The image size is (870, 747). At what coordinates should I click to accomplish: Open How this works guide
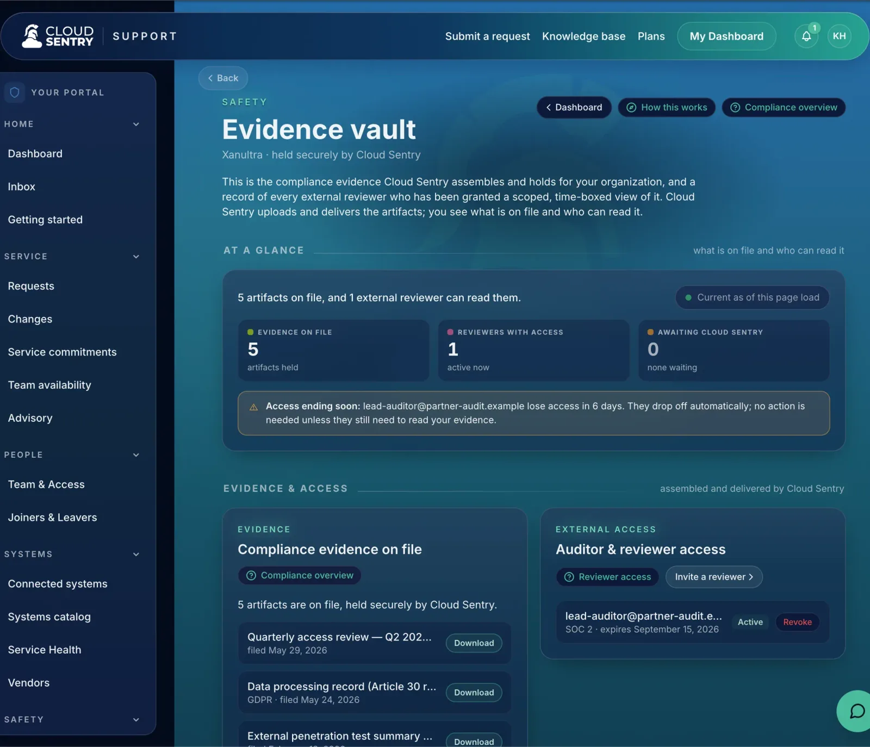point(667,108)
